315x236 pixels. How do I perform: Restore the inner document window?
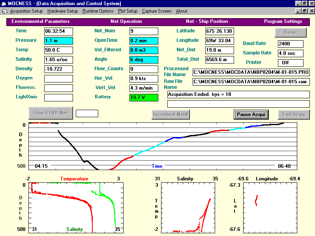(305, 11)
